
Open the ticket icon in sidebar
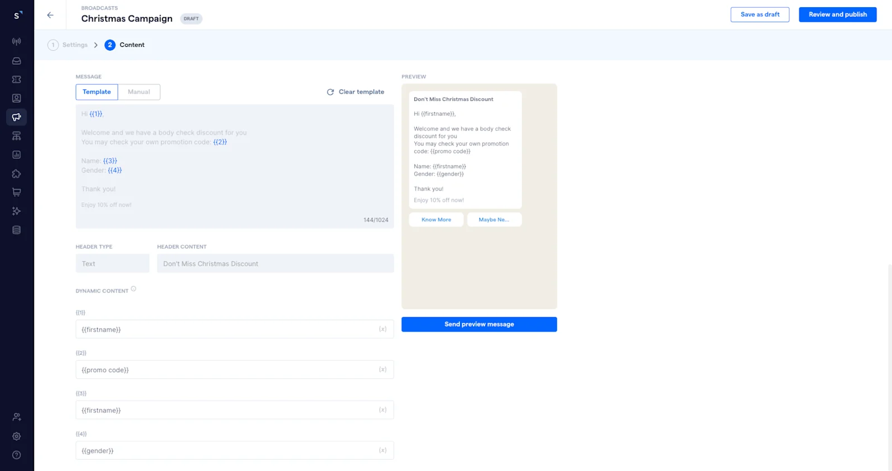(x=17, y=80)
